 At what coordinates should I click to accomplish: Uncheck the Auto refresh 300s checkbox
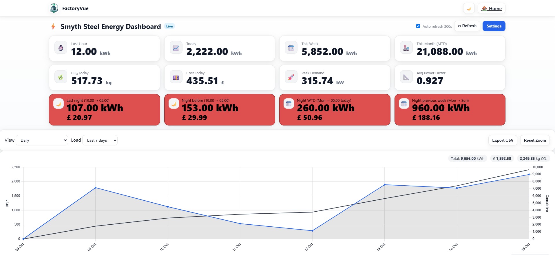[x=418, y=26]
